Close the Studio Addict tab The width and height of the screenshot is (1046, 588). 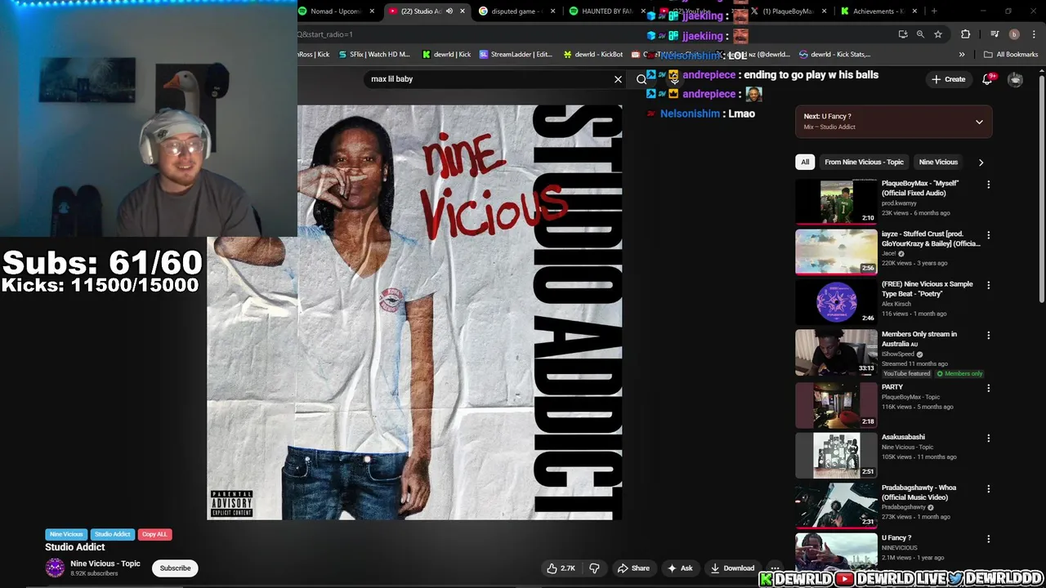click(463, 11)
